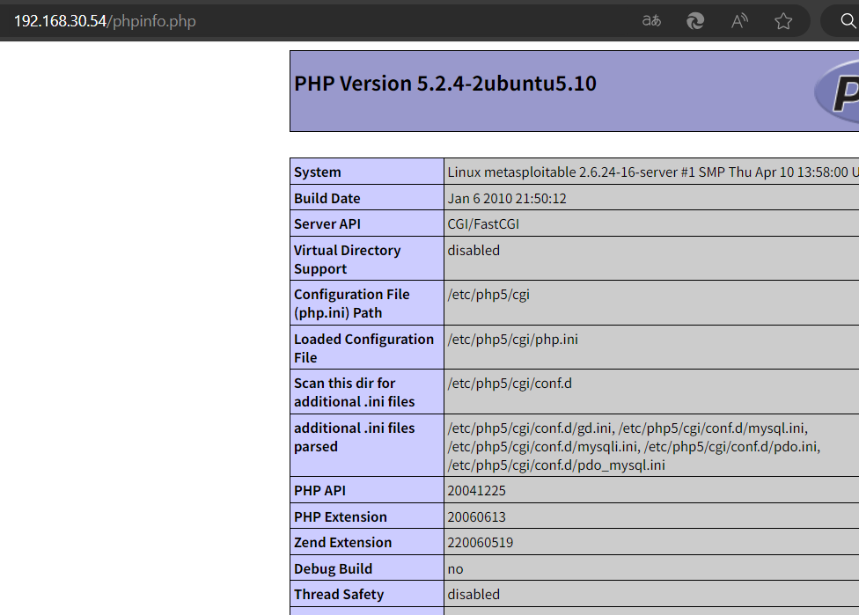This screenshot has height=615, width=859.
Task: Click the 'CGI/FastCGI' value
Action: point(483,224)
